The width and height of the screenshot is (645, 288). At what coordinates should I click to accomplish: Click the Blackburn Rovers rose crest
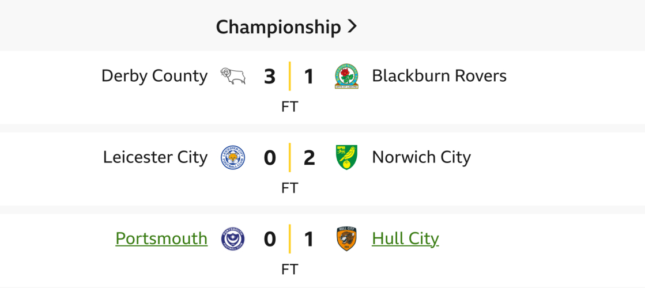(346, 76)
